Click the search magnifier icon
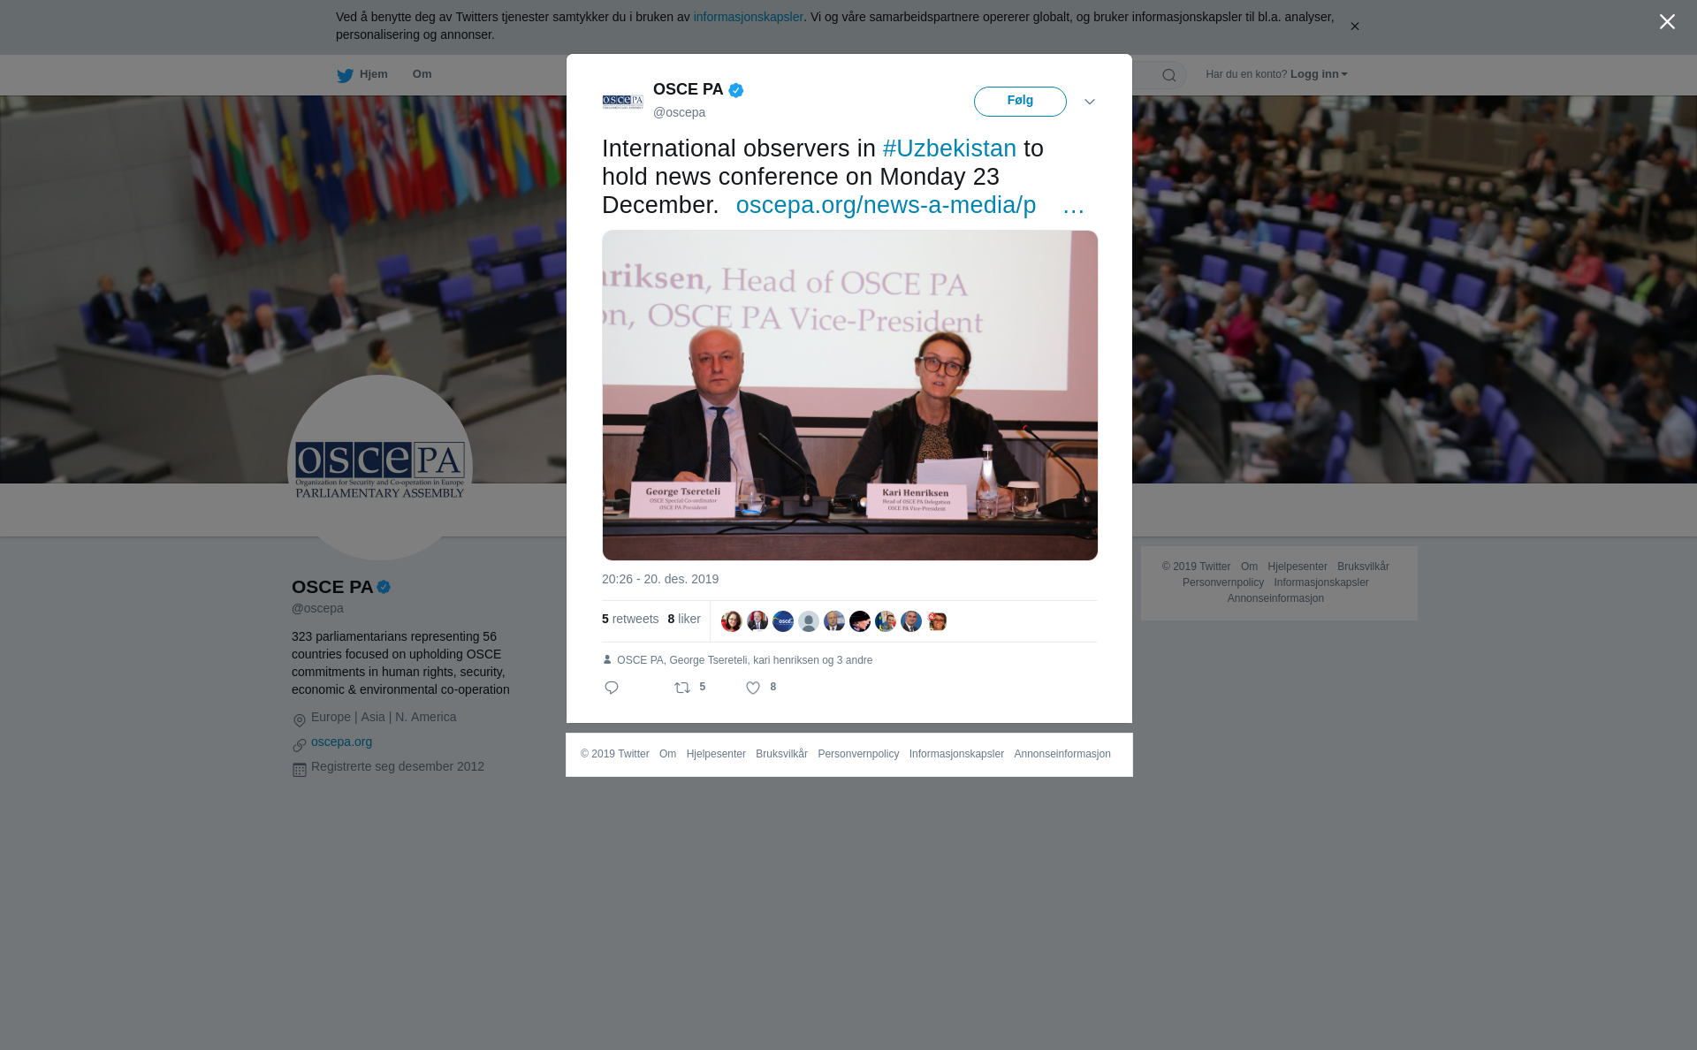Viewport: 1697px width, 1050px height. [1169, 75]
